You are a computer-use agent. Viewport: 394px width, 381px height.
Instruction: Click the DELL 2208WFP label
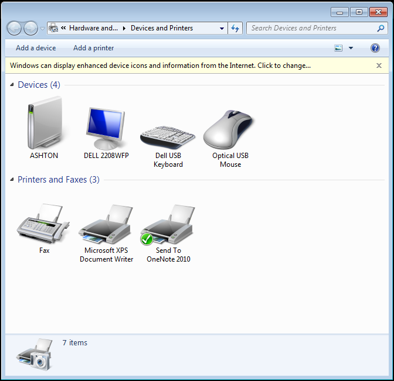(106, 156)
